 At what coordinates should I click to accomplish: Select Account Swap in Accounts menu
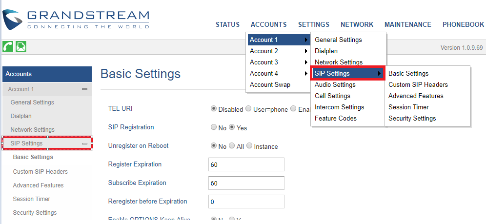pos(270,84)
